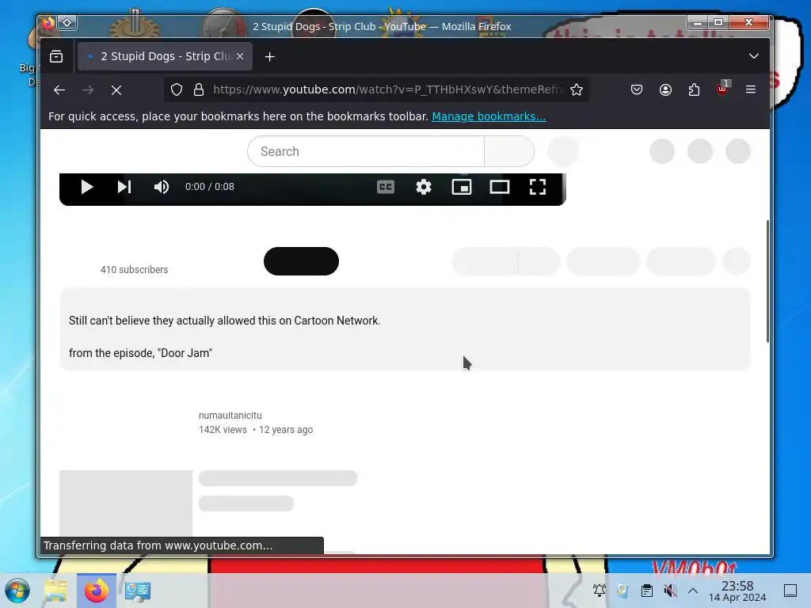Click the video time display 0:00 / 0:08

[x=209, y=187]
